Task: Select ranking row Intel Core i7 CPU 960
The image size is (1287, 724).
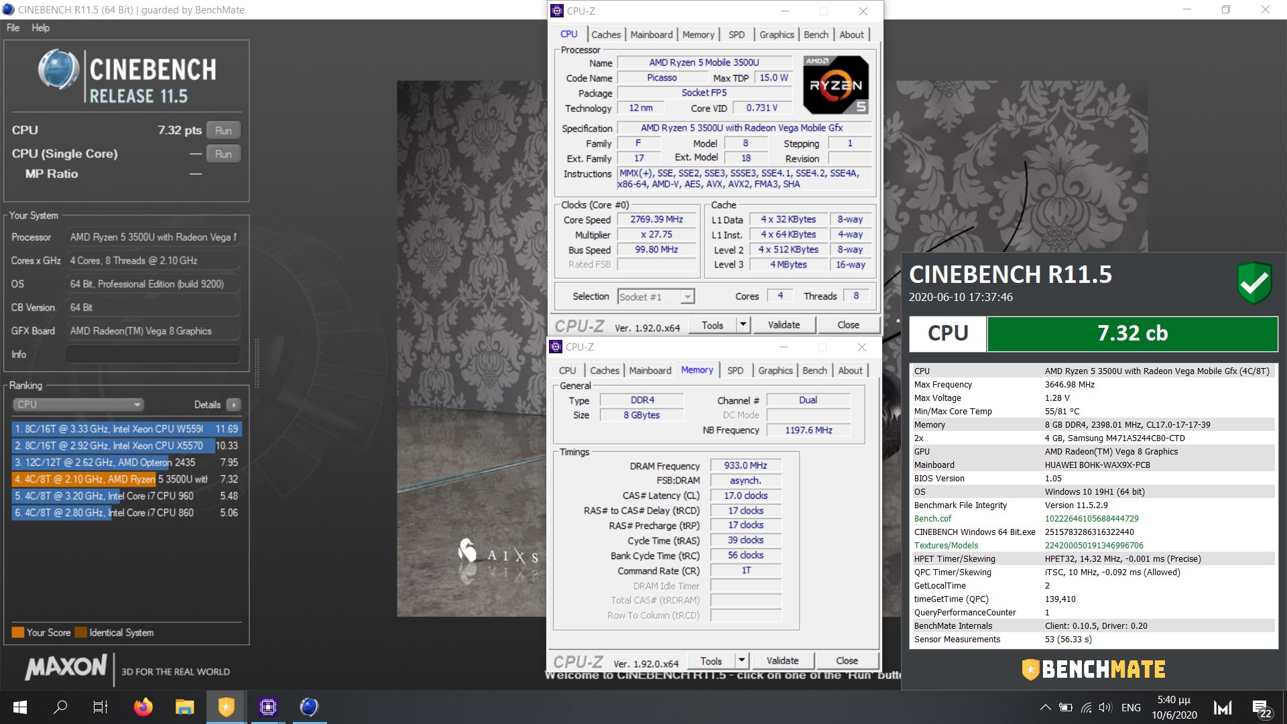Action: (127, 495)
